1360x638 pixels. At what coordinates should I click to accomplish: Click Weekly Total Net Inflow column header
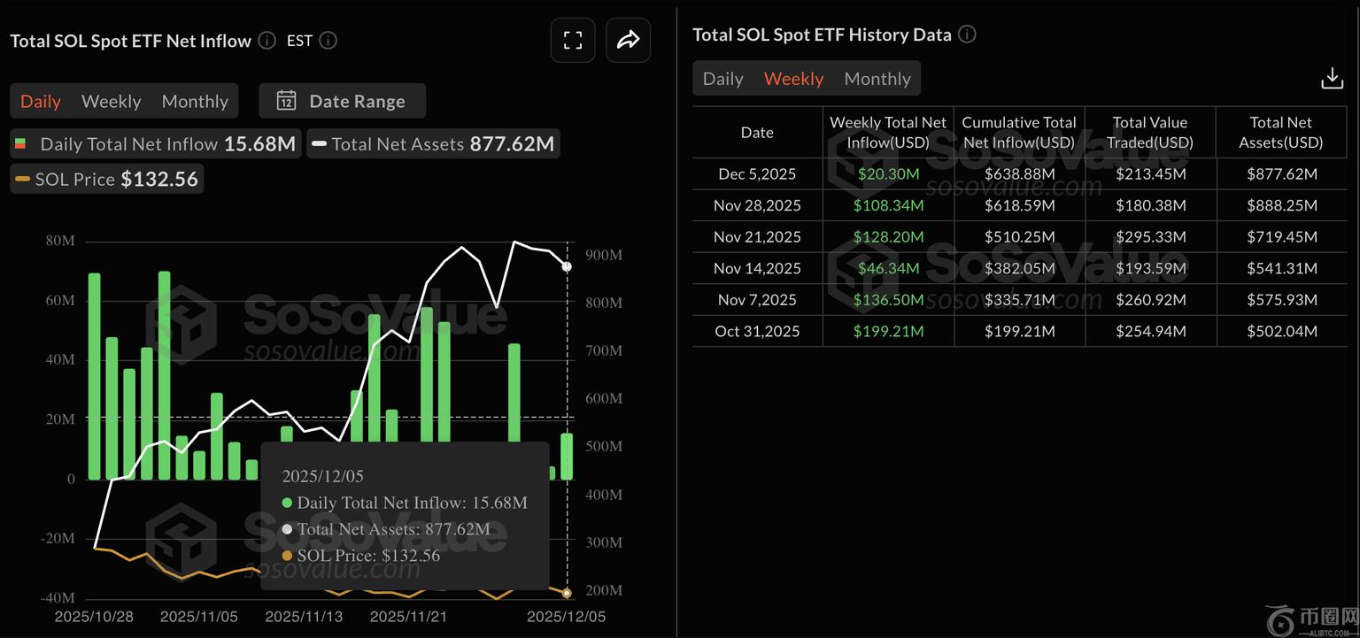(x=888, y=133)
